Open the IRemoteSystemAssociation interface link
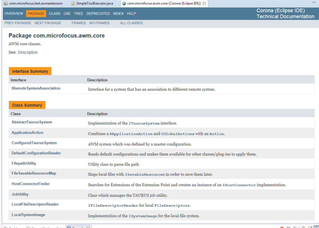Viewport: 319px width, 228px height. point(36,88)
